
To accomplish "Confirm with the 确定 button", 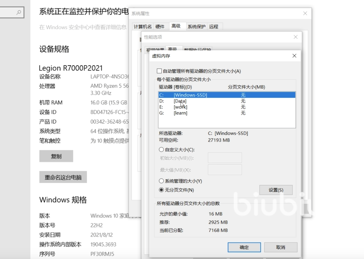I will (244, 247).
